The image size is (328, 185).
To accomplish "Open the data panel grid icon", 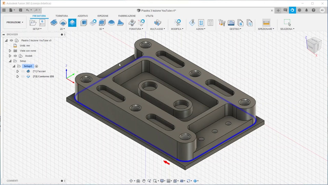I will click(4, 10).
